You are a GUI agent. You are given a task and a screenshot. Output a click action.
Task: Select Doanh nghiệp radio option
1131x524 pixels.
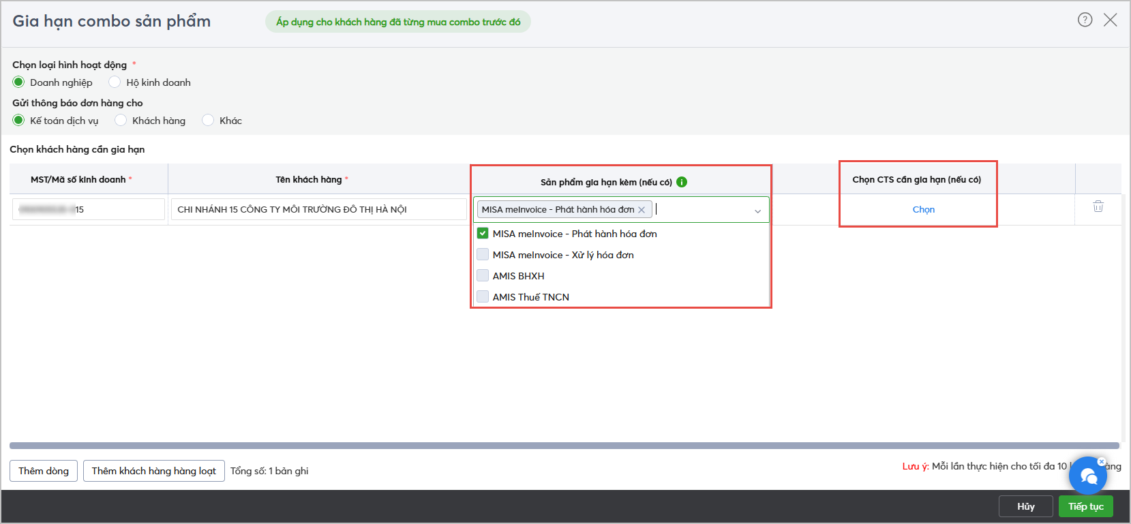tap(18, 82)
